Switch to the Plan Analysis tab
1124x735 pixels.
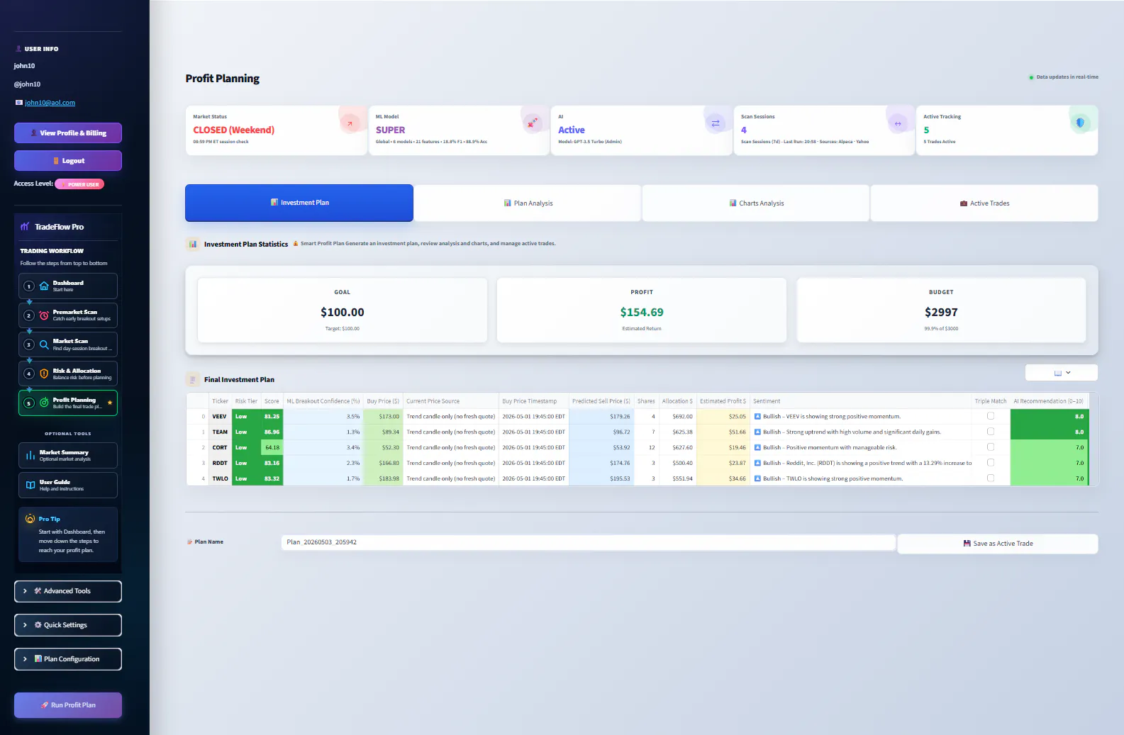coord(528,203)
